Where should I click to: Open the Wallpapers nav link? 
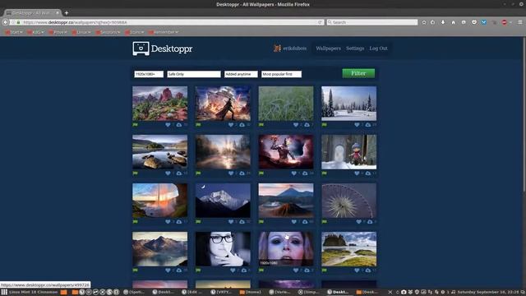tap(328, 49)
